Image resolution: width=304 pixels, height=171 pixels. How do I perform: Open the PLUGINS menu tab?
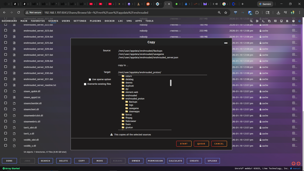[95, 21]
